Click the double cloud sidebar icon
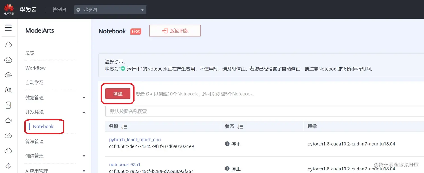Image resolution: width=424 pixels, height=173 pixels. click(8, 120)
